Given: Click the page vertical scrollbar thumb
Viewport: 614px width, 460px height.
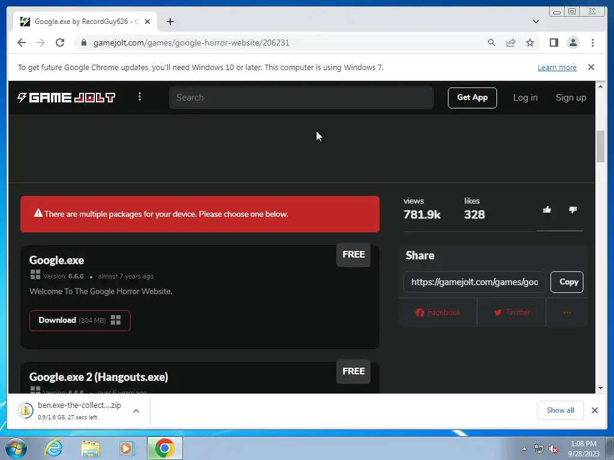Looking at the screenshot, I should [x=600, y=146].
